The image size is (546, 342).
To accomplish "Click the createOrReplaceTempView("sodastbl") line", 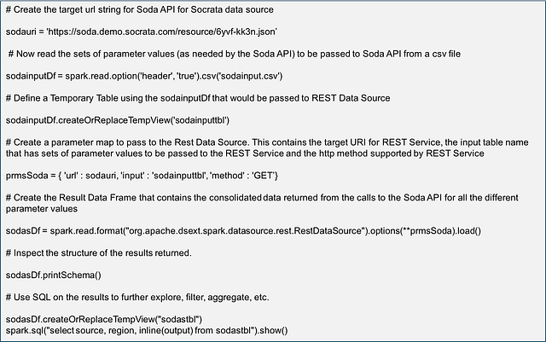I will pos(115,319).
